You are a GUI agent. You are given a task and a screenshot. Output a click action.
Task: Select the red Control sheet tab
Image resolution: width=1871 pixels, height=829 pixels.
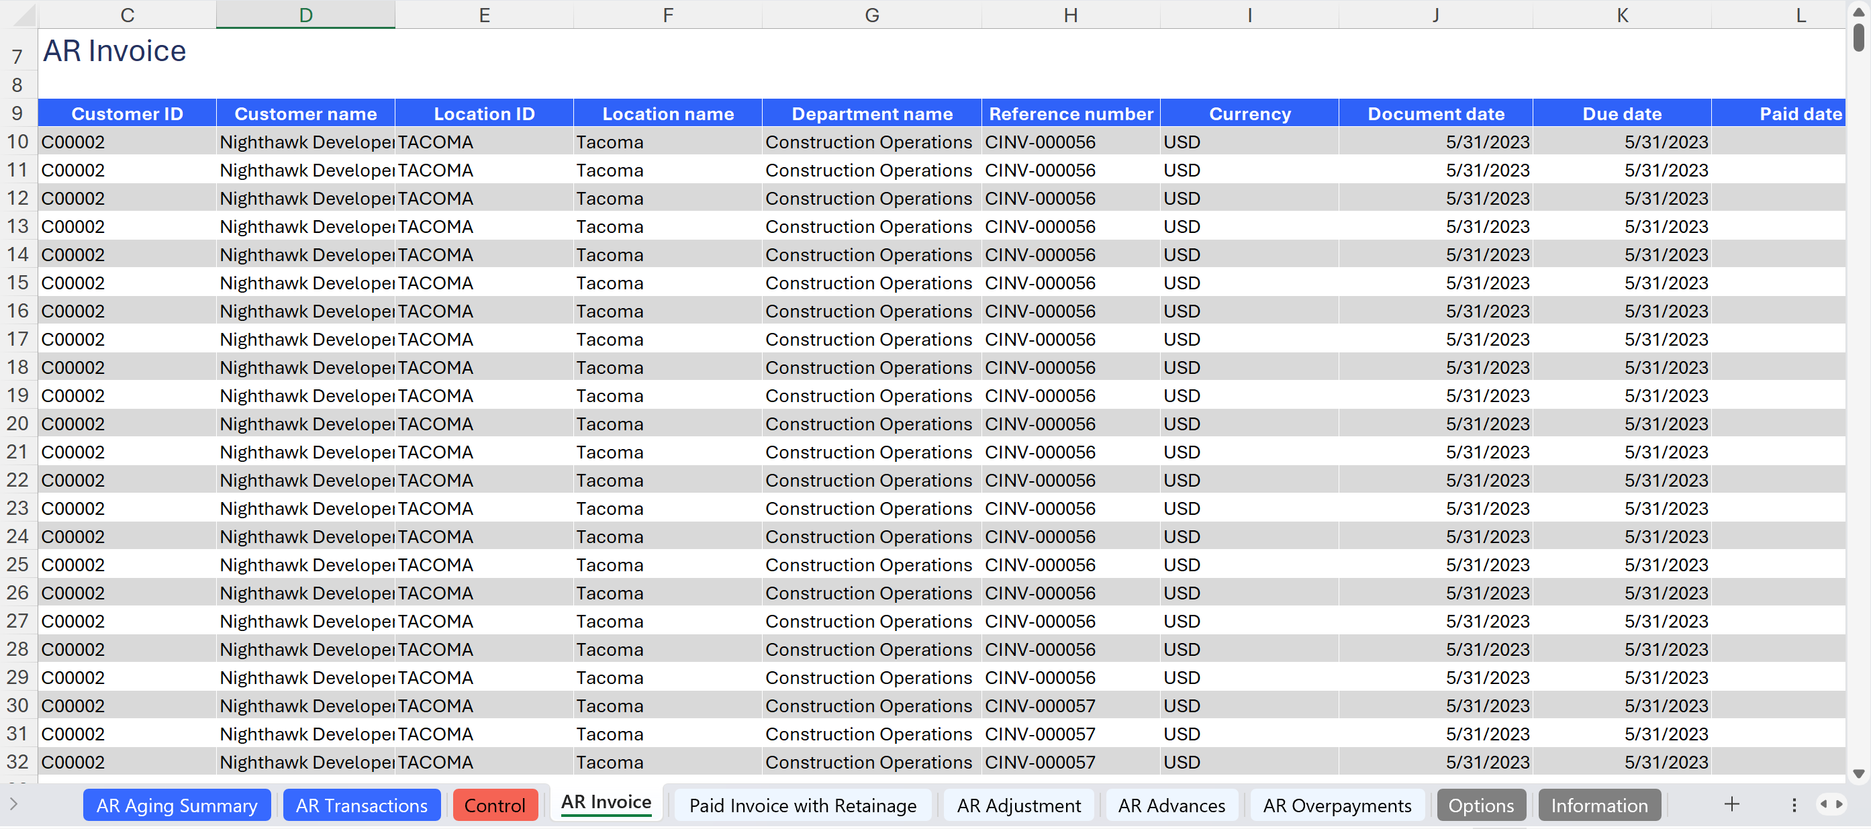click(x=494, y=805)
